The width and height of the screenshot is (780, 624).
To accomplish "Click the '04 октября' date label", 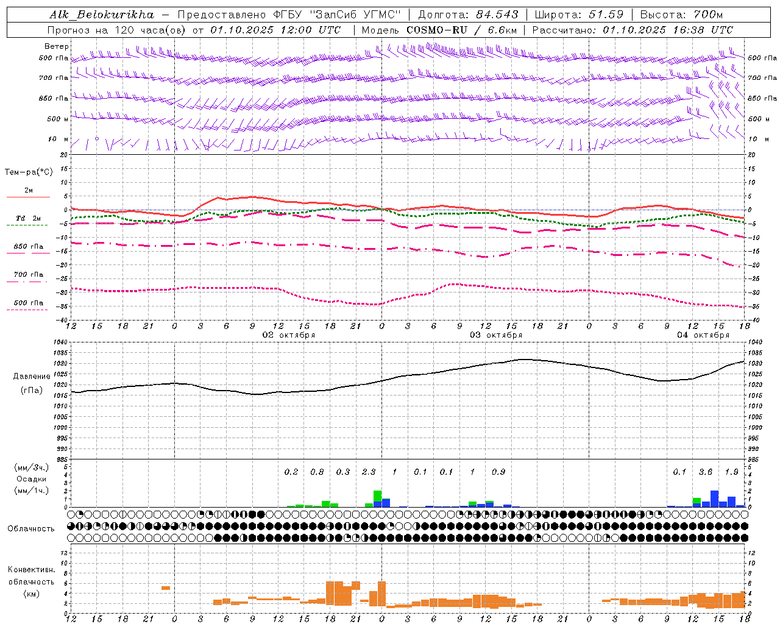I will coord(703,335).
